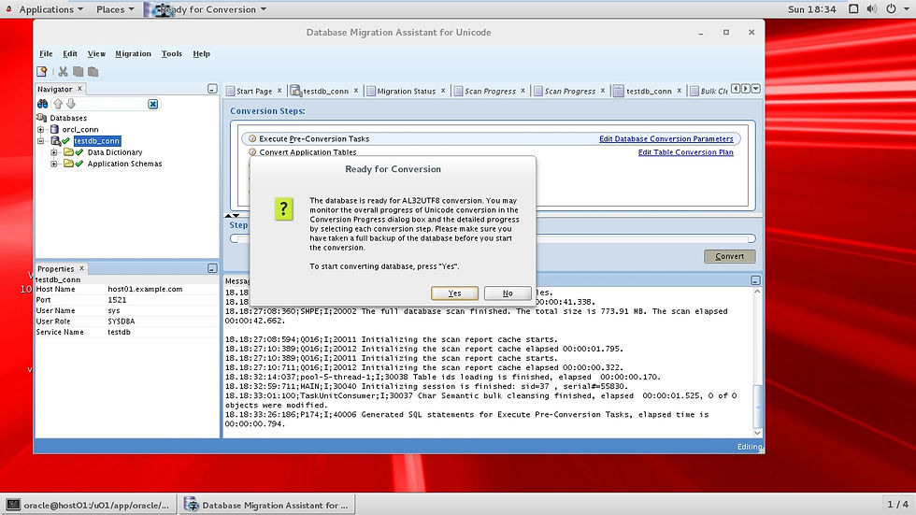
Task: Minimize the Messages panel
Action: point(755,280)
